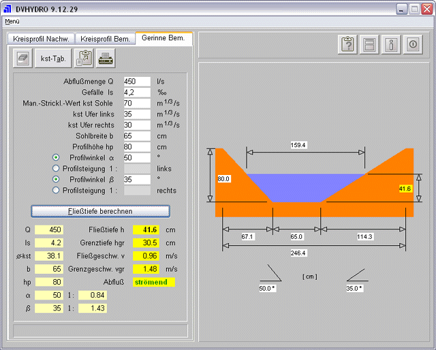
Task: Close the DVHYDRO window
Action: click(x=427, y=9)
